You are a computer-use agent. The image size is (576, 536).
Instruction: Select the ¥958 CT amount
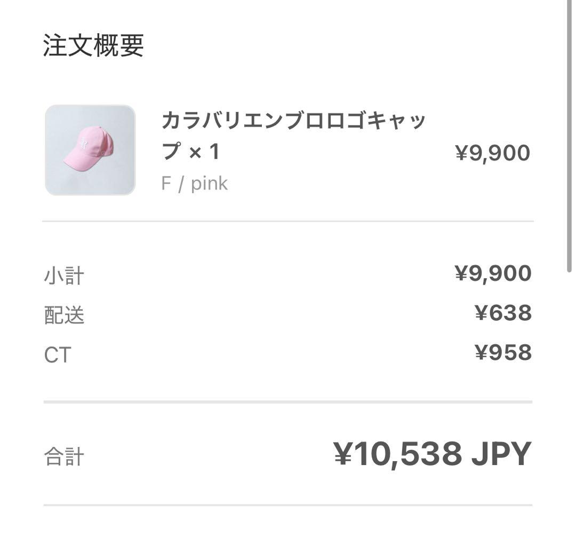tap(503, 352)
